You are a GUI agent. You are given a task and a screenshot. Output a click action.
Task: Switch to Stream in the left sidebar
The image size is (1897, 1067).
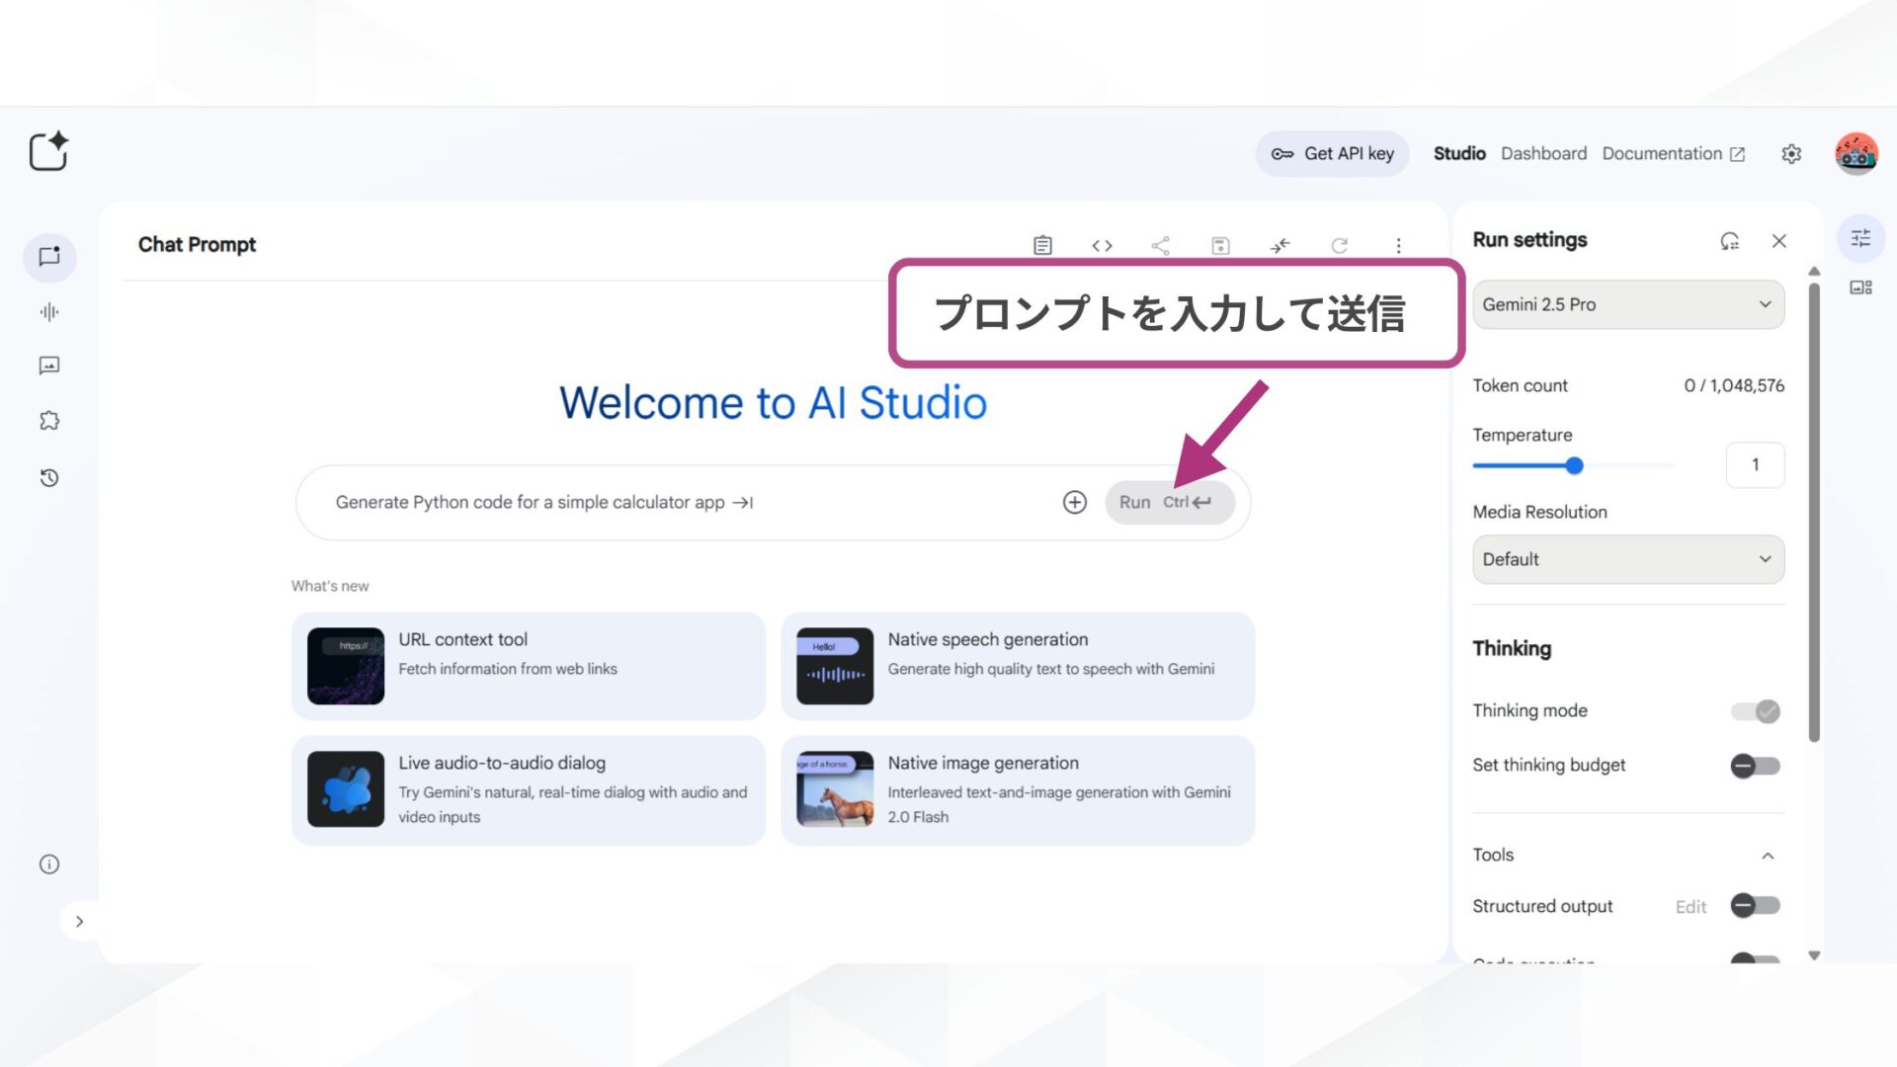(x=49, y=312)
